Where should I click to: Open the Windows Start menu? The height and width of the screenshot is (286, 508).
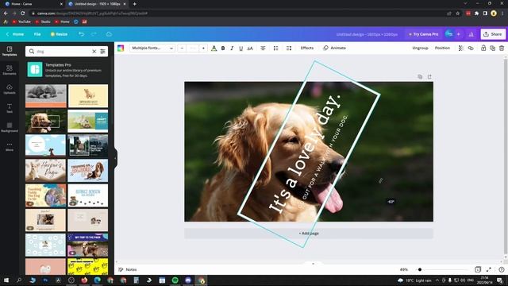(x=6, y=280)
